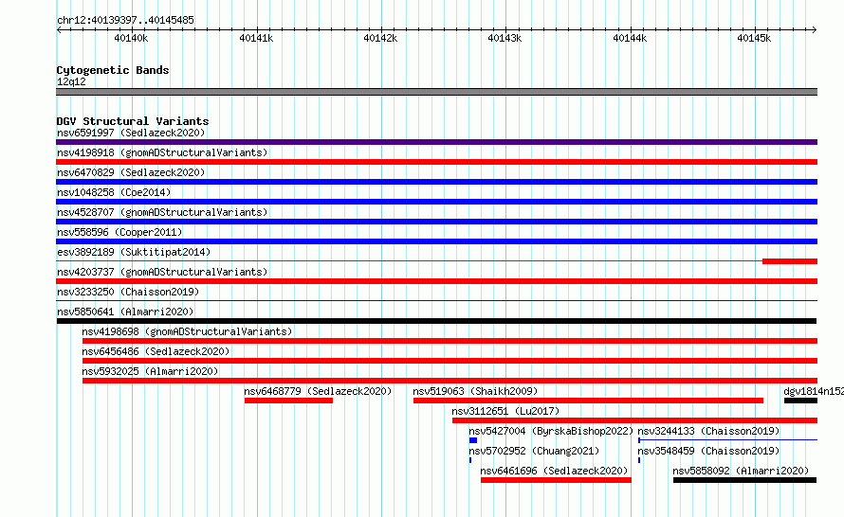
Task: Select the nsv4528707 (gnomADStructuralVariants) label
Action: point(162,212)
